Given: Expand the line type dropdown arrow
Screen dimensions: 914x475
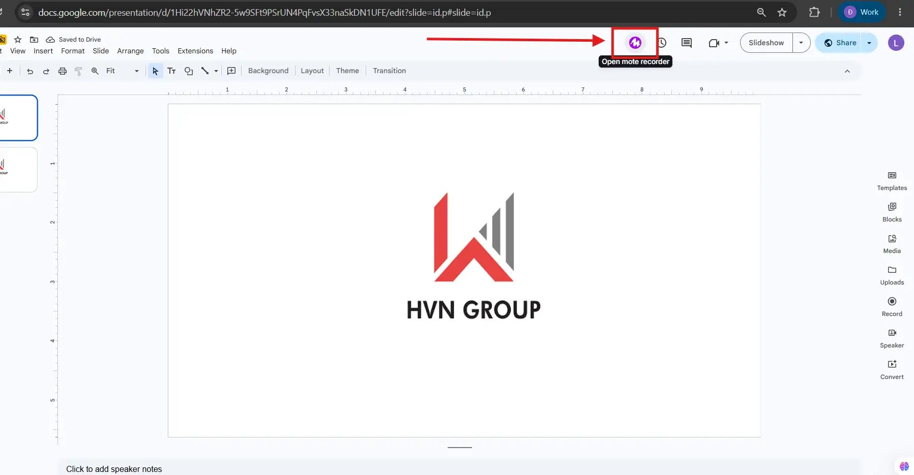Looking at the screenshot, I should pyautogui.click(x=216, y=71).
